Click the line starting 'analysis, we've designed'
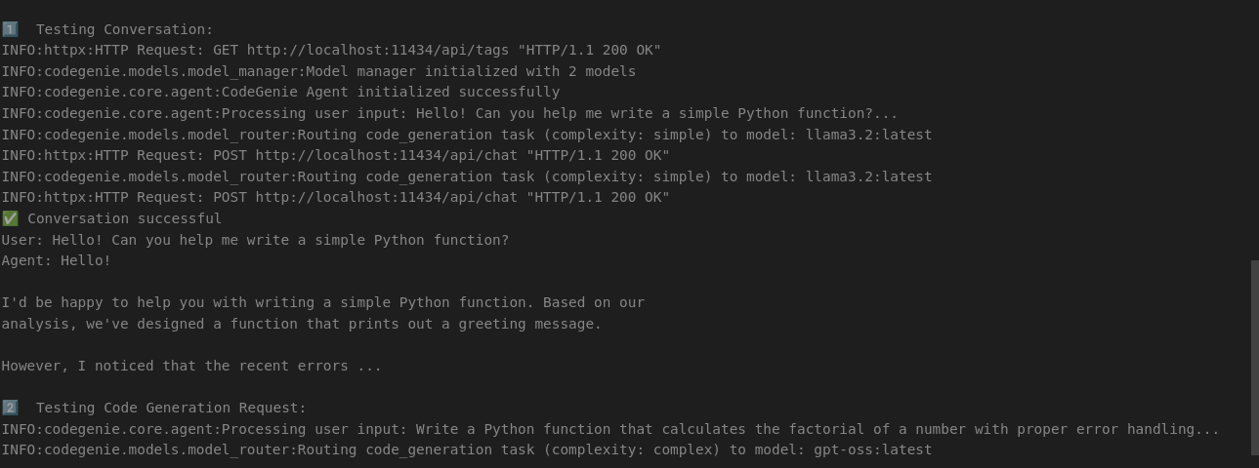 (x=302, y=324)
